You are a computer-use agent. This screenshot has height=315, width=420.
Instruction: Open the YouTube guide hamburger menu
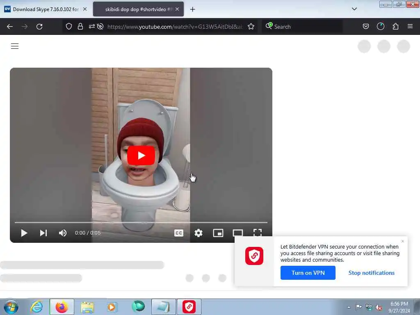click(x=15, y=46)
